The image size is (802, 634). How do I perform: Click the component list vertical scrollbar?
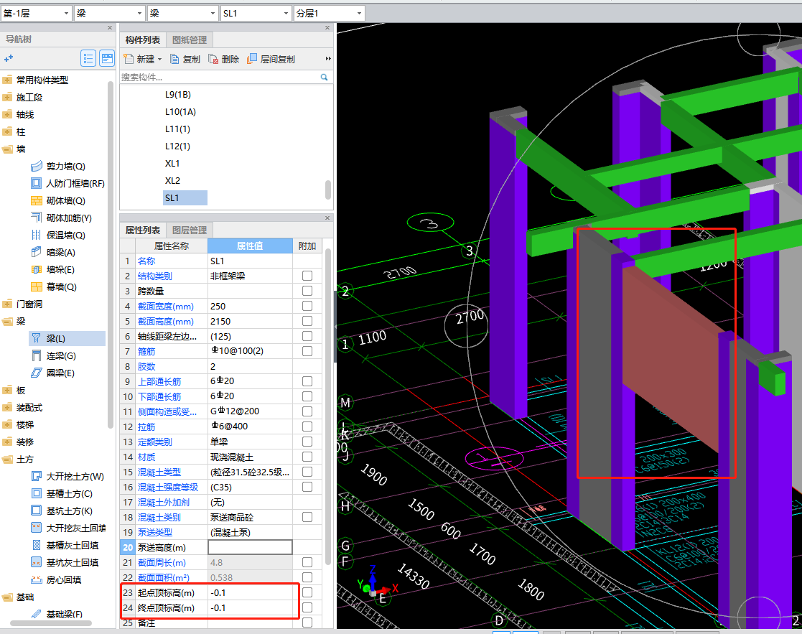click(x=328, y=190)
